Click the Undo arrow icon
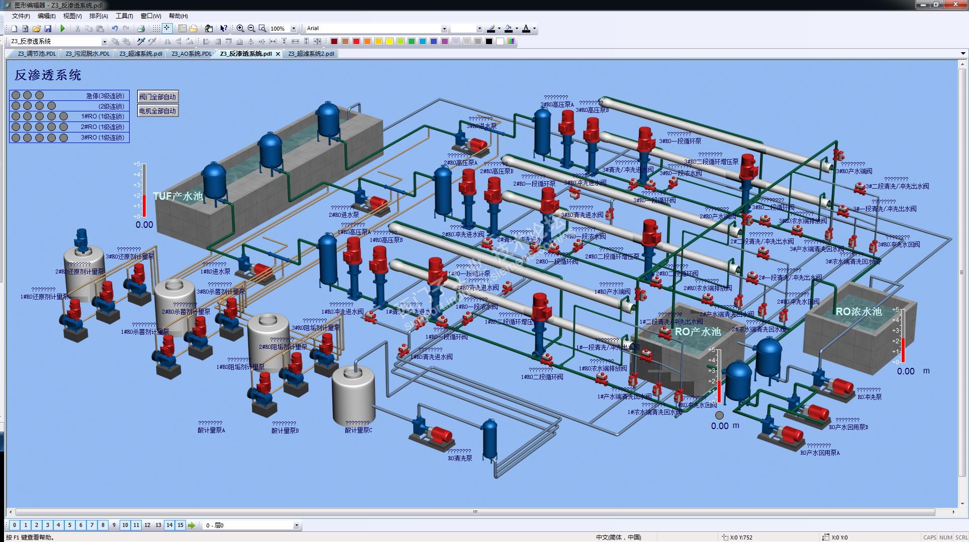 coord(115,29)
